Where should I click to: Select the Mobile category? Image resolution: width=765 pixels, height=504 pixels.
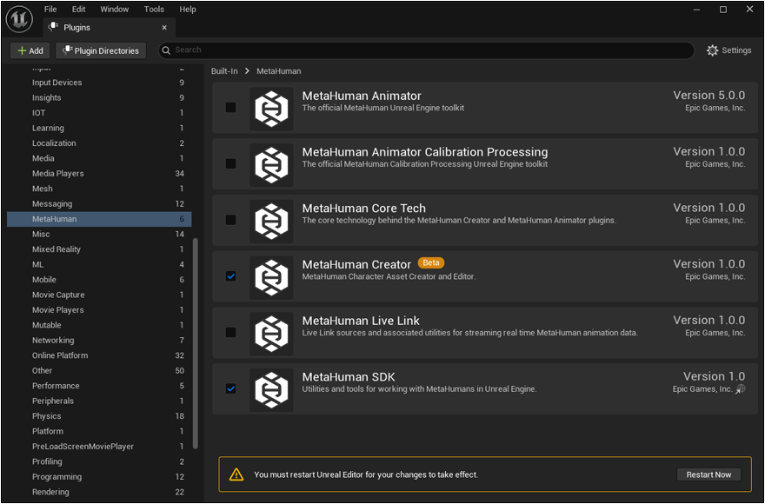click(x=99, y=280)
